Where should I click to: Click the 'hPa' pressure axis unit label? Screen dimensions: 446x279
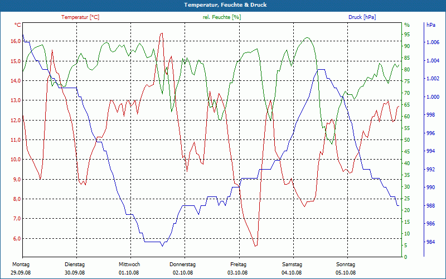click(431, 25)
